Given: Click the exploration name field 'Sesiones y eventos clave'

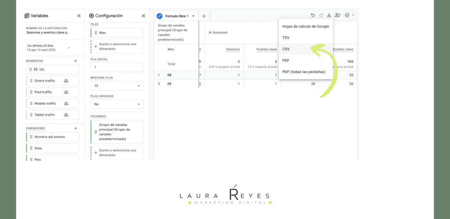Looking at the screenshot, I should (x=48, y=32).
